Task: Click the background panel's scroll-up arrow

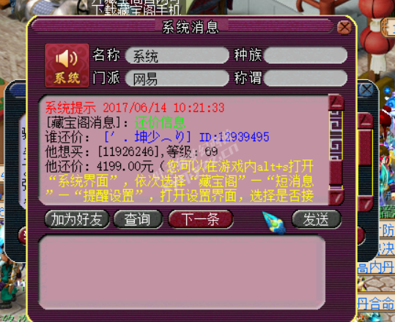Action: tap(365, 121)
